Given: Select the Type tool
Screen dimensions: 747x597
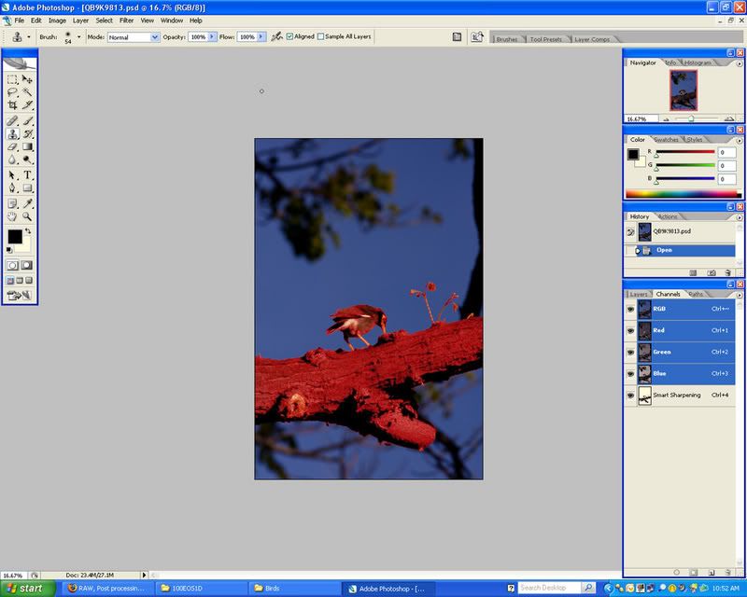Looking at the screenshot, I should 26,174.
